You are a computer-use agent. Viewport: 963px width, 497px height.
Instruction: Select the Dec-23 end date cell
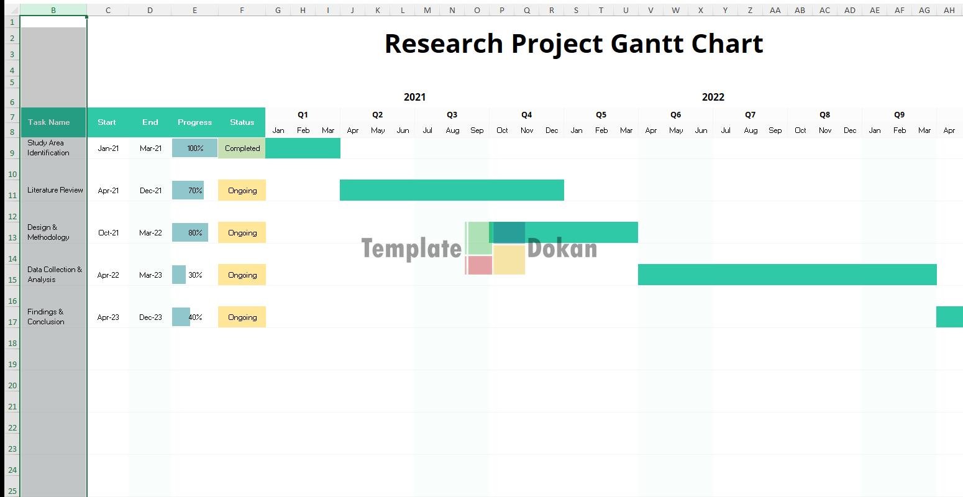(x=150, y=317)
